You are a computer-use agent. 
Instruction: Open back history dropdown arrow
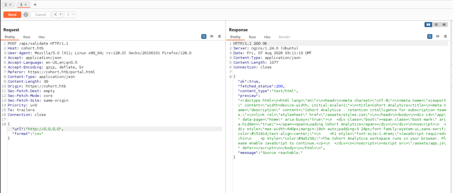tap(61, 15)
